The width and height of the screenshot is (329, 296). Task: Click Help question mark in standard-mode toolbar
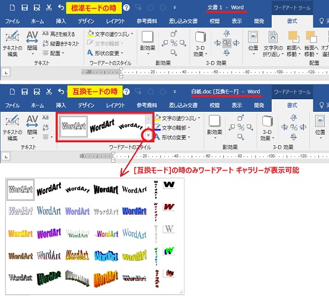(127, 8)
